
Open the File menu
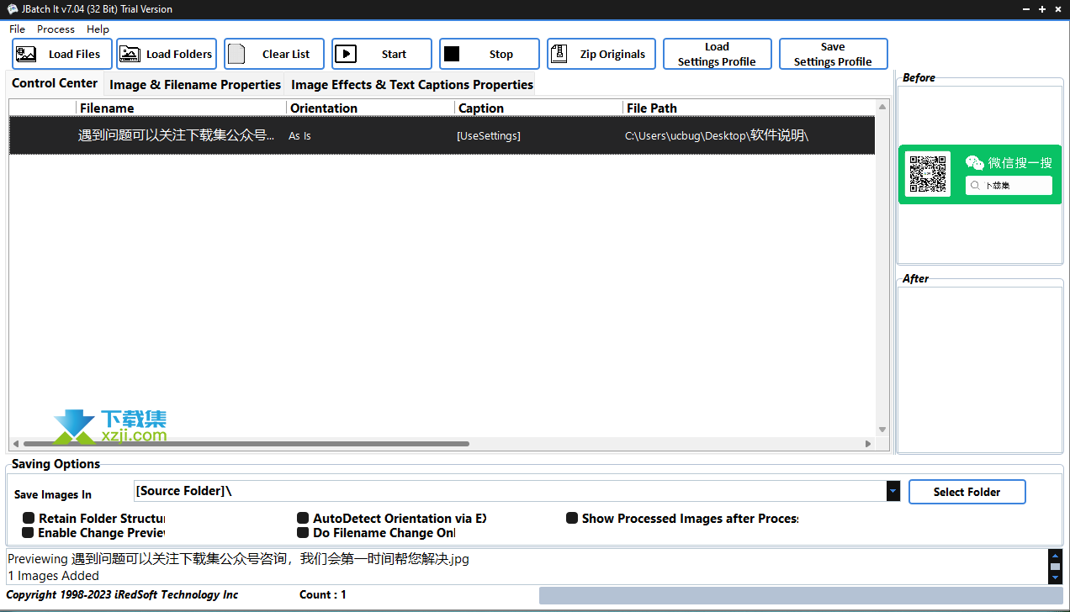(x=17, y=29)
